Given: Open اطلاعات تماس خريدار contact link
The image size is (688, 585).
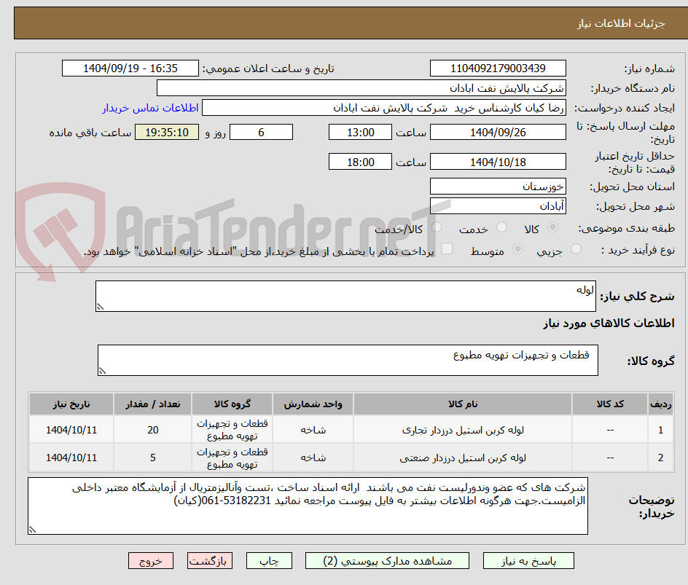Looking at the screenshot, I should [x=150, y=108].
